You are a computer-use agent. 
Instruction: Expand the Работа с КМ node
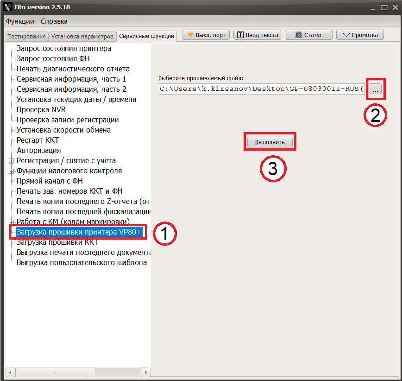(x=11, y=222)
